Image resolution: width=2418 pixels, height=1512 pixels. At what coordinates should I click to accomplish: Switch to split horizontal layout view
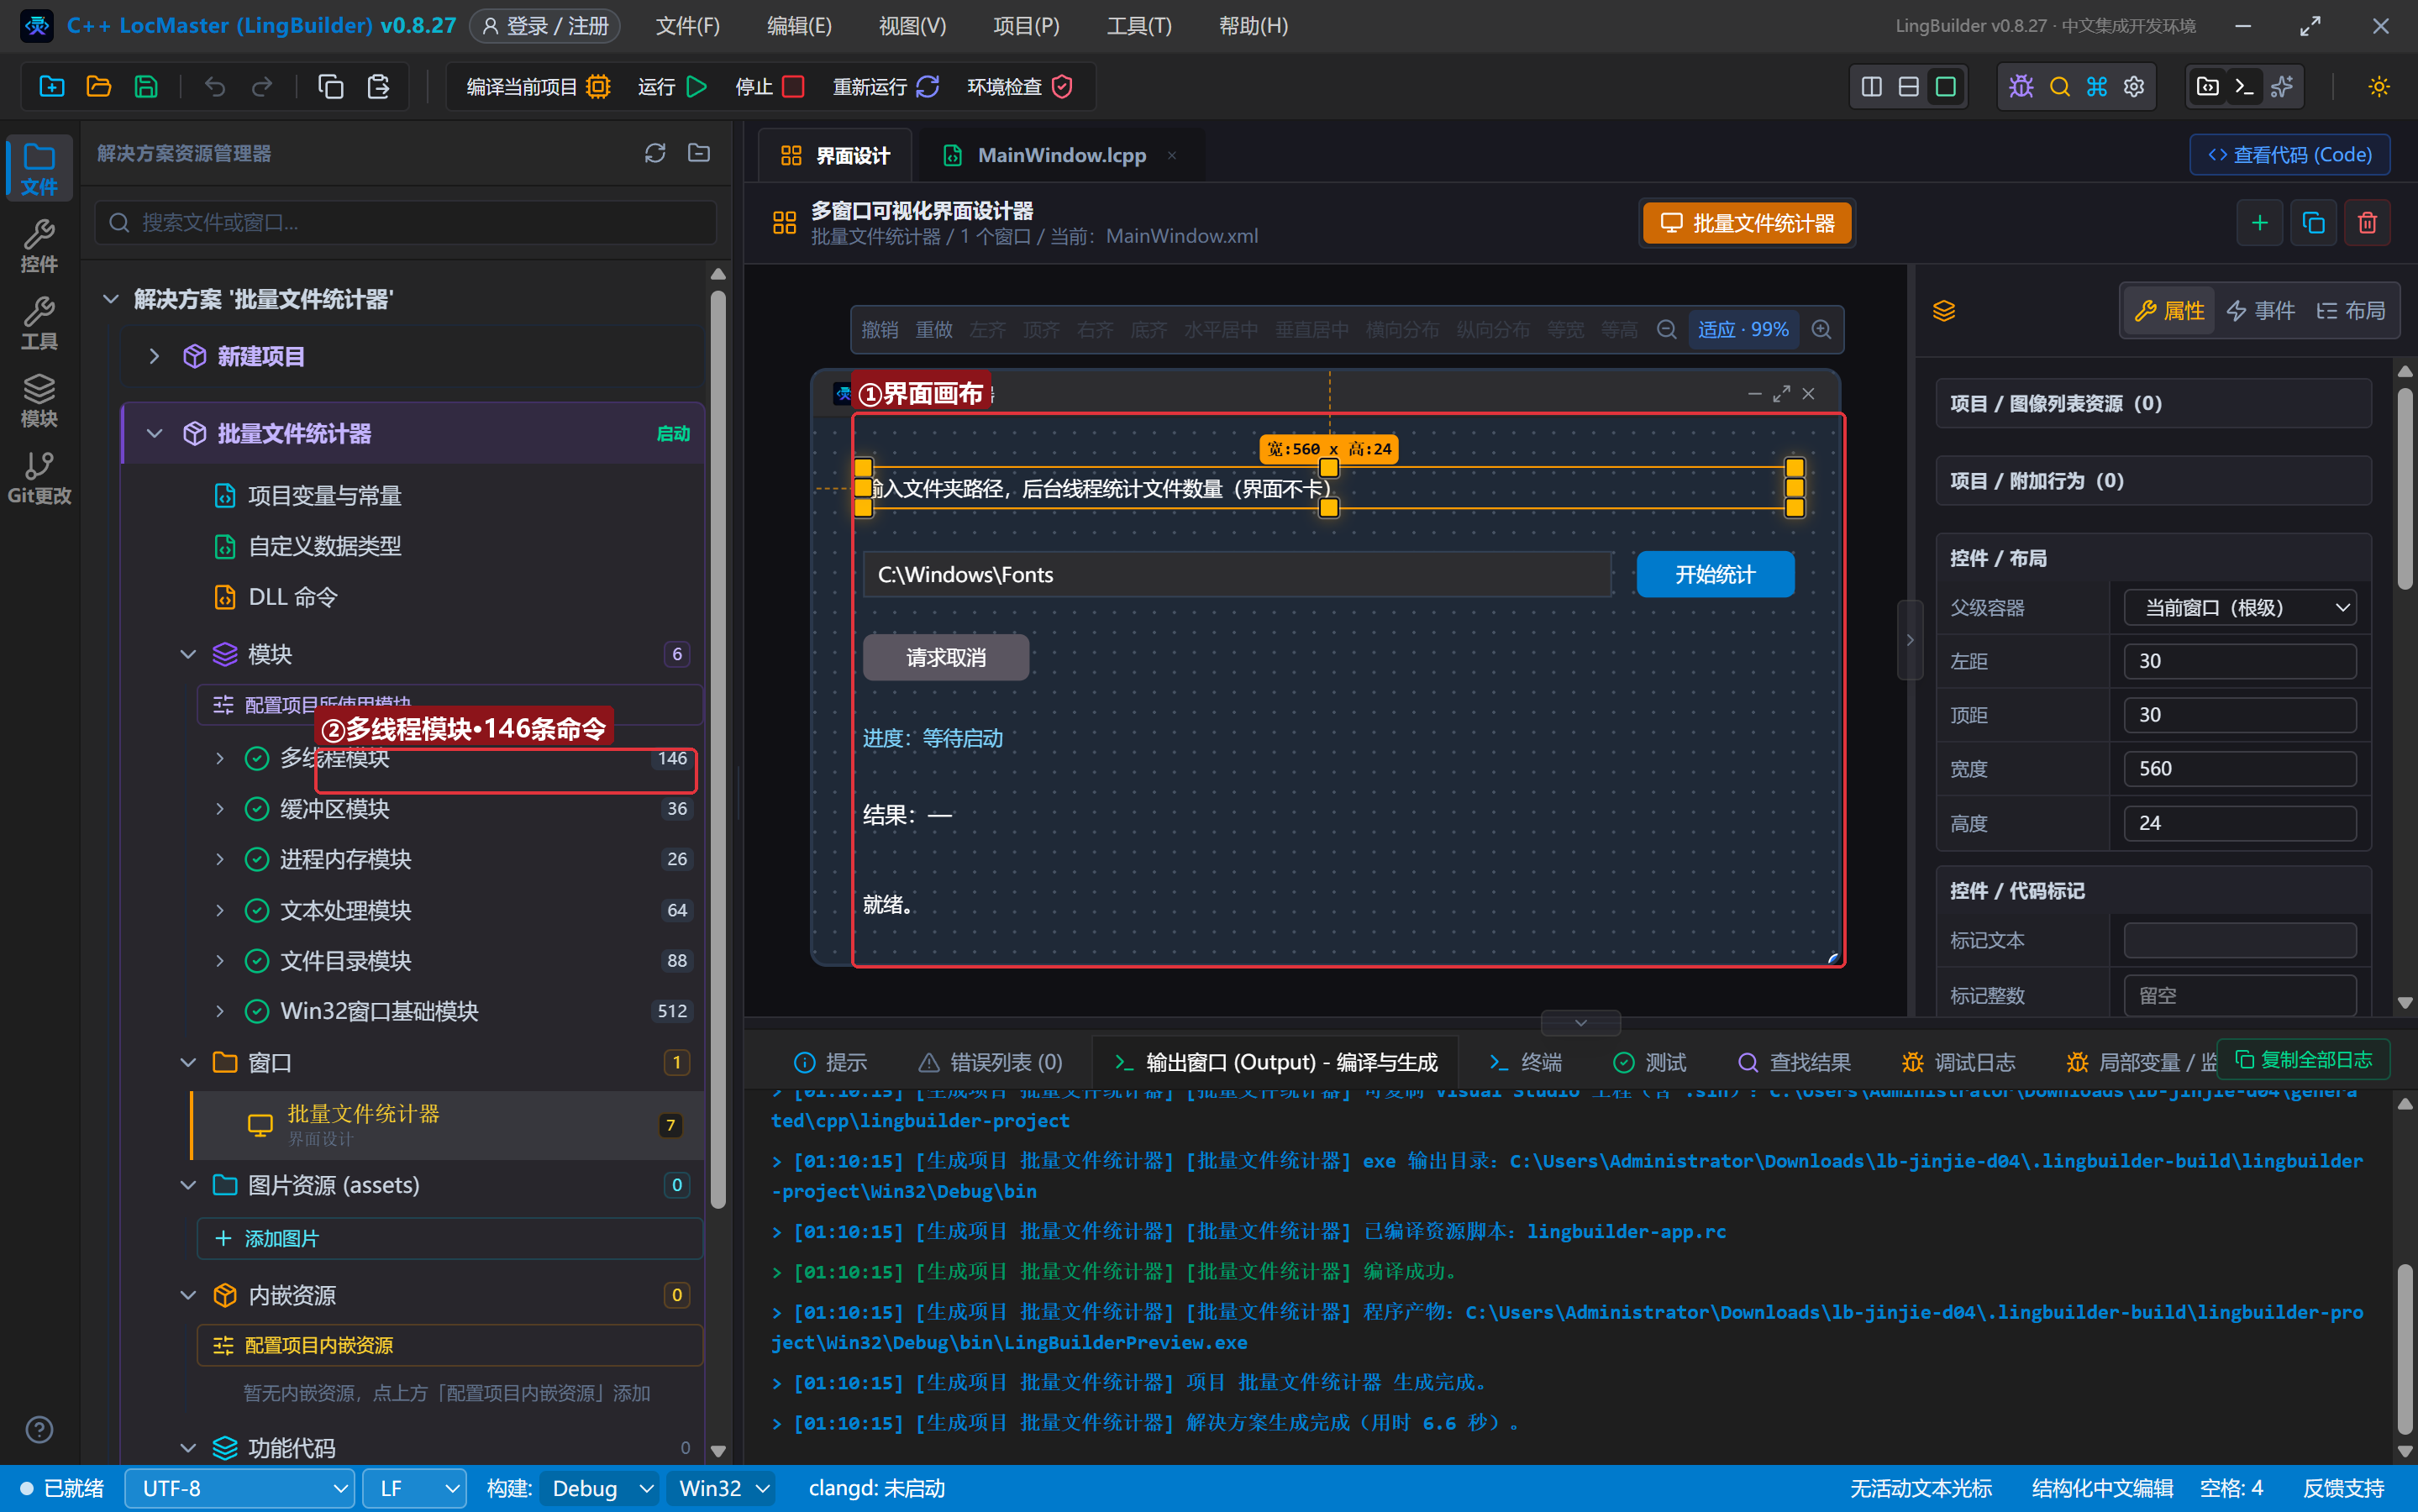pos(1909,87)
